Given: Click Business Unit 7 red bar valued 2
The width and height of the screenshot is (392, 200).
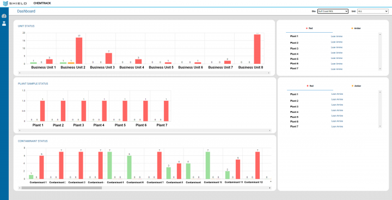Looking at the screenshot, I should pyautogui.click(x=228, y=62).
